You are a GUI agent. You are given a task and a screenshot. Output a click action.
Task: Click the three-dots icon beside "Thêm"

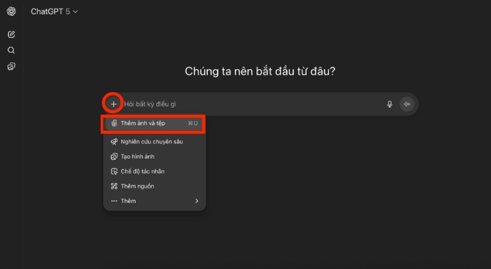[x=114, y=201]
